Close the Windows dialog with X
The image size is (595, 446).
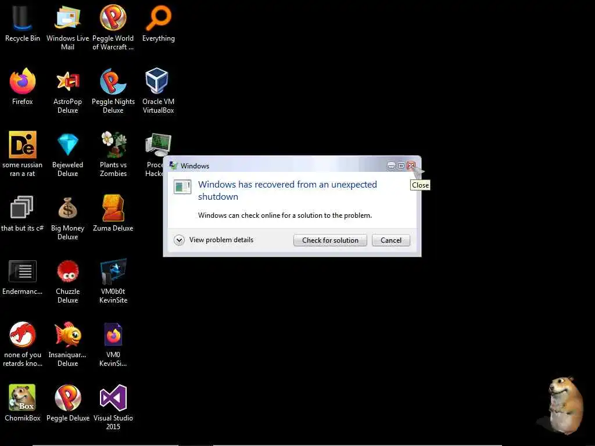coord(411,166)
